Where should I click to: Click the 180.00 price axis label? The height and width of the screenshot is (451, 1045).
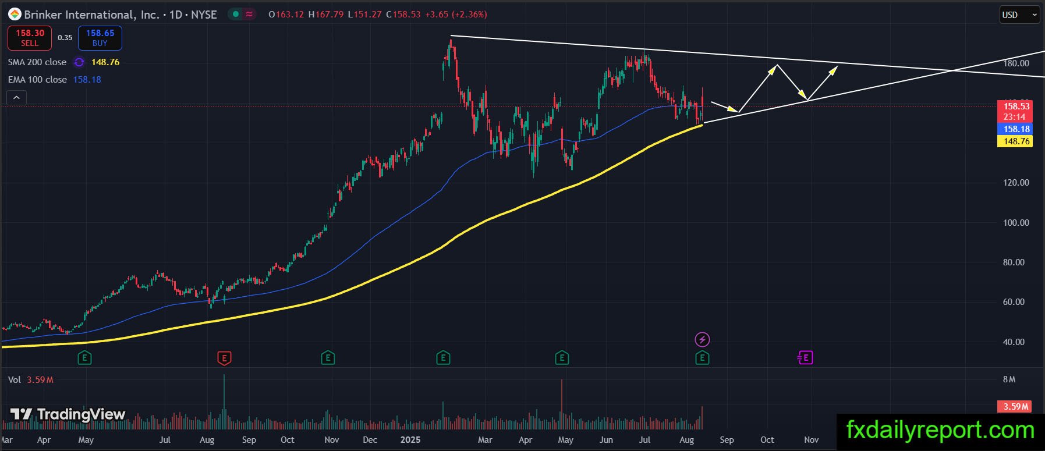pos(1016,63)
